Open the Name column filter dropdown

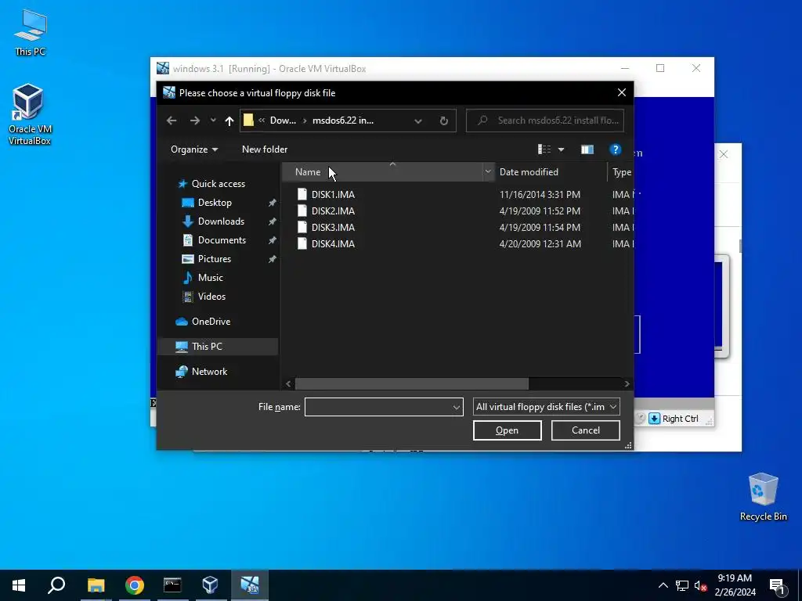[x=488, y=171]
